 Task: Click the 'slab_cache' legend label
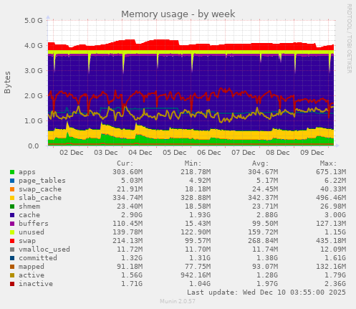coord(40,198)
